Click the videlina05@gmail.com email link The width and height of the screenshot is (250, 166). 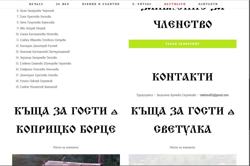(x=214, y=95)
